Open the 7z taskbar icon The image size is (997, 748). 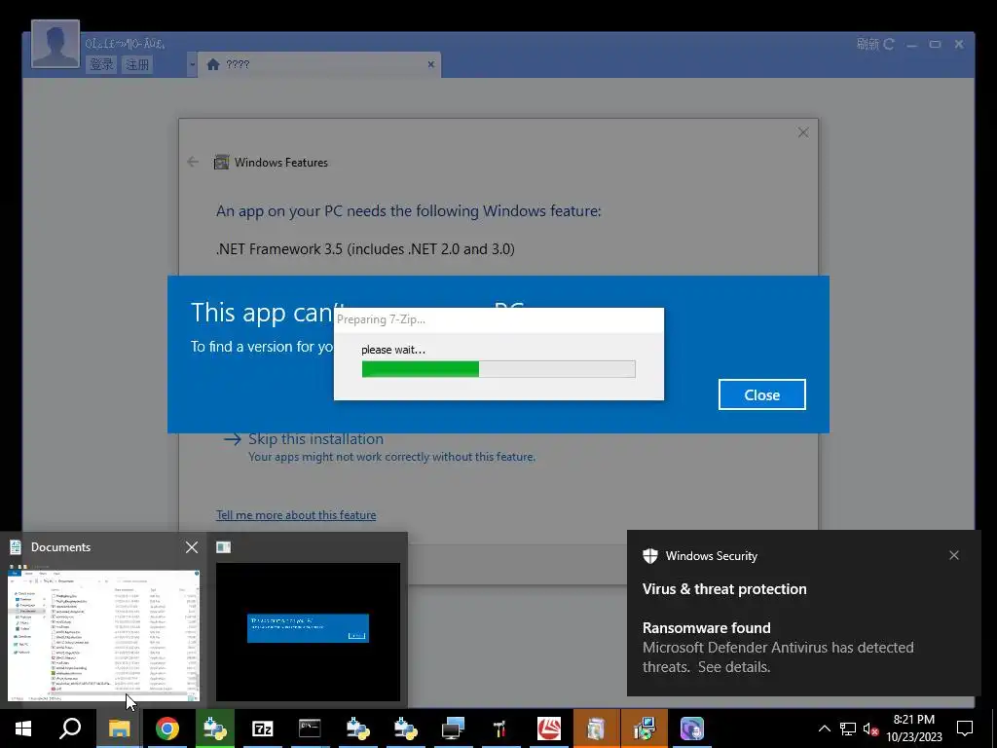(263, 729)
